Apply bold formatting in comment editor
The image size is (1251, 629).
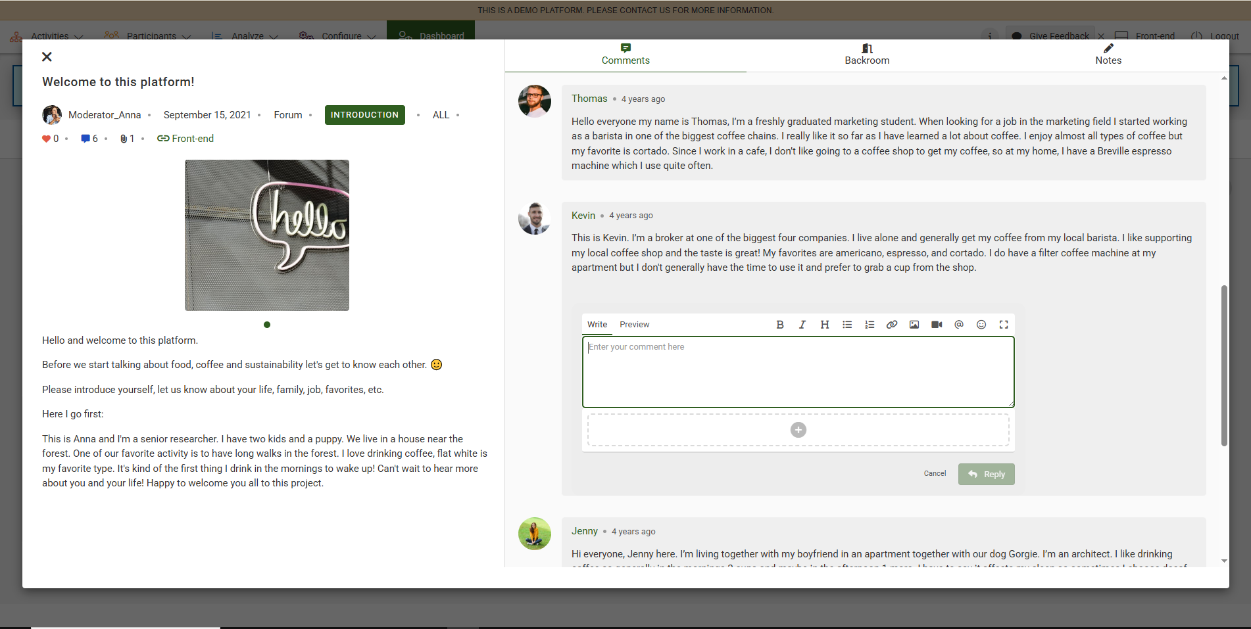coord(780,325)
